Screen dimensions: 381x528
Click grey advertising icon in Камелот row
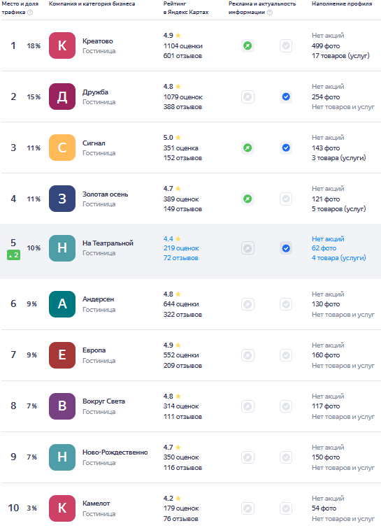coord(247,508)
